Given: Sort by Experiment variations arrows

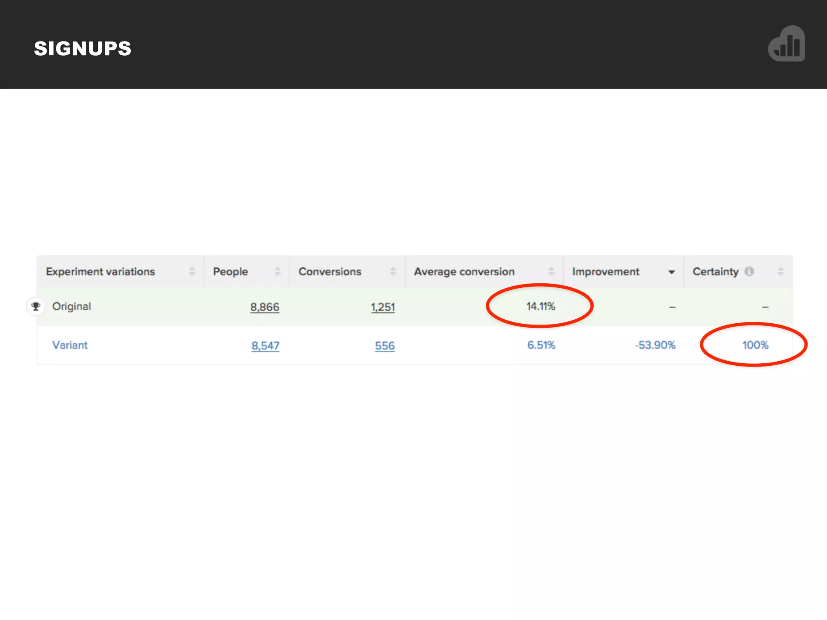Looking at the screenshot, I should [x=192, y=272].
